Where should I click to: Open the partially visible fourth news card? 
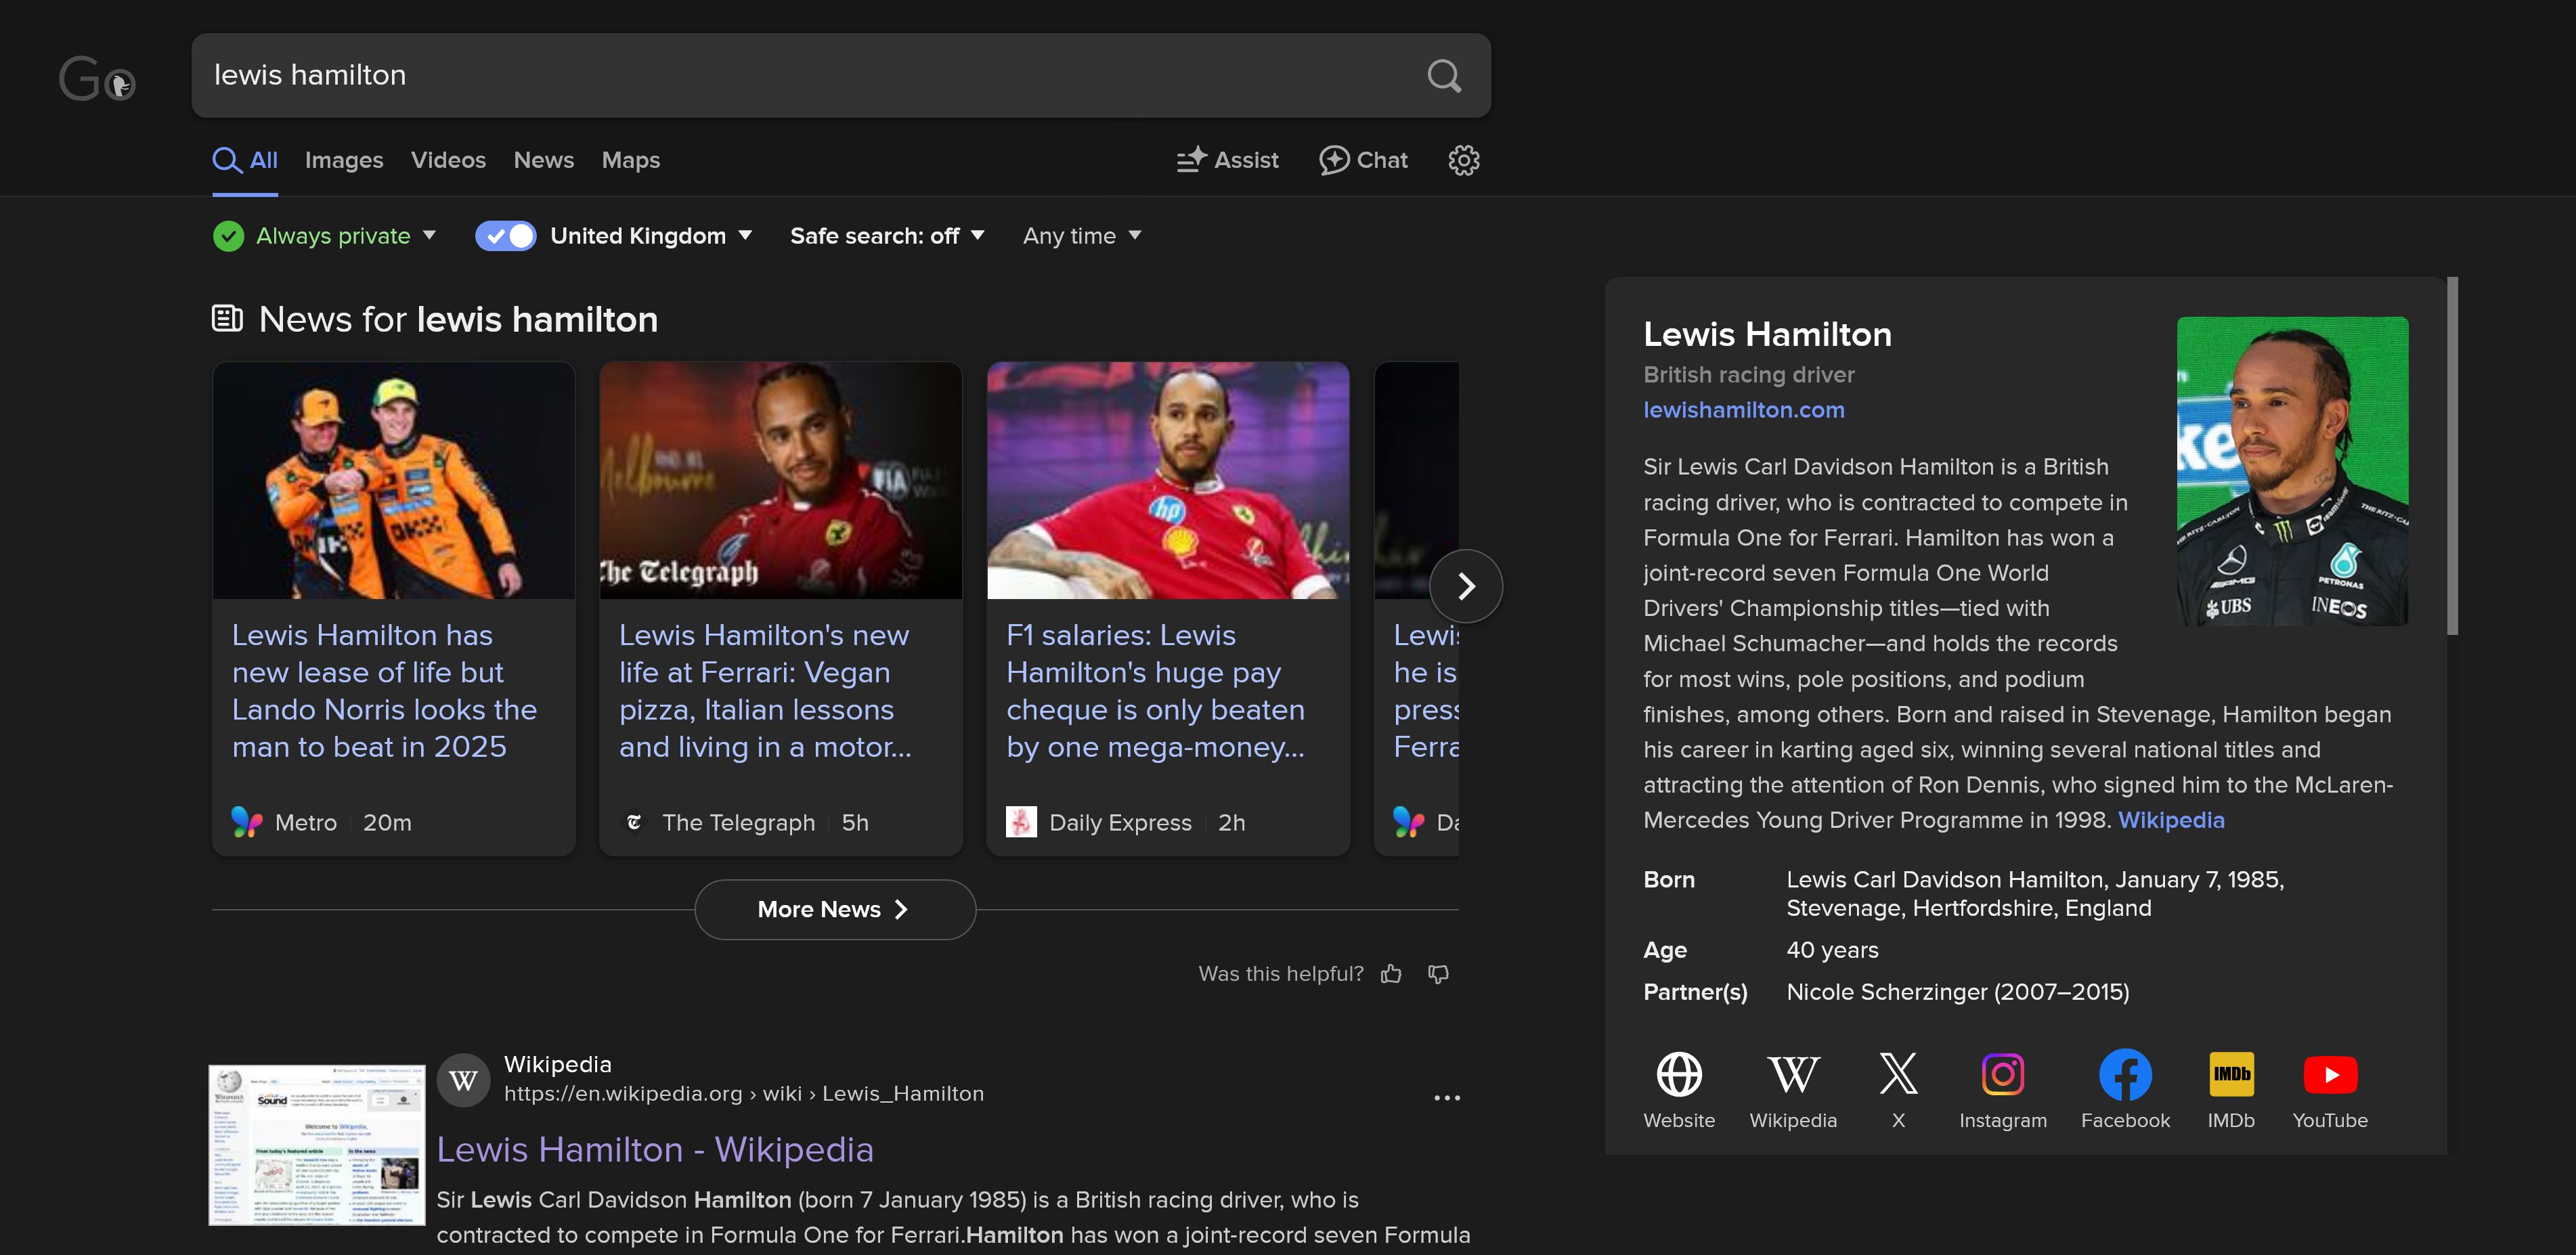tap(1417, 608)
